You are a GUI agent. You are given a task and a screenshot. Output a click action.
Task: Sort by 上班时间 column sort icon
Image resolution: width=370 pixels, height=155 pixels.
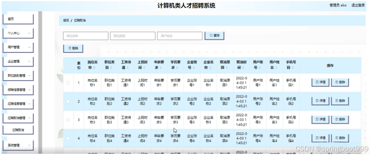tap(144, 68)
